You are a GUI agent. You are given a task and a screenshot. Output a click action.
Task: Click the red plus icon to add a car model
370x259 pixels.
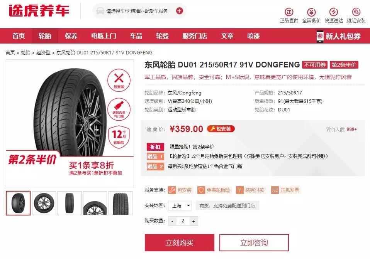click(x=179, y=10)
